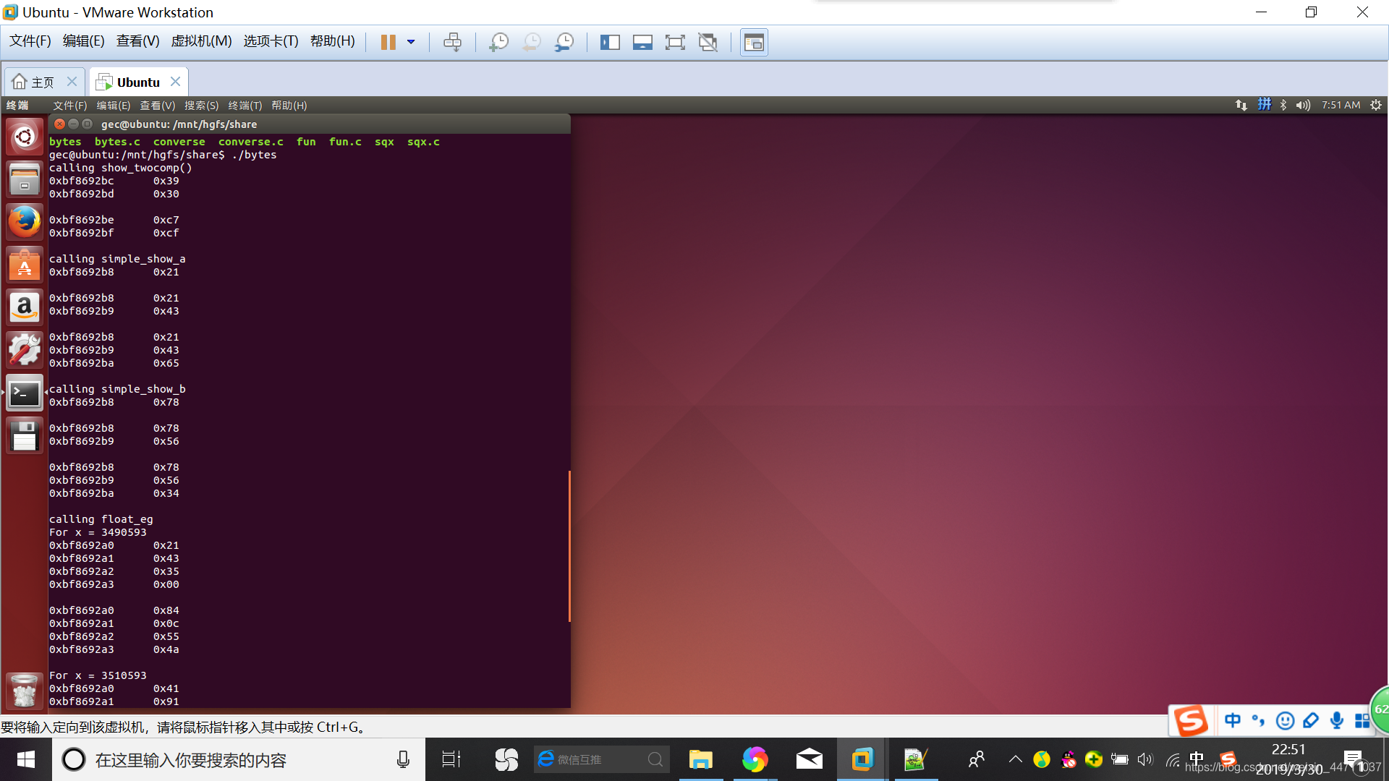The width and height of the screenshot is (1389, 781).
Task: Open VMware 帮助(H) menu
Action: click(x=332, y=41)
